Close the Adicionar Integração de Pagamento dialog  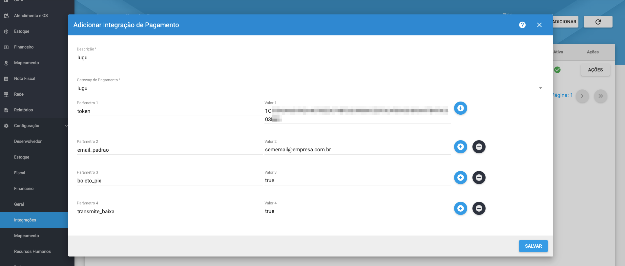point(539,25)
